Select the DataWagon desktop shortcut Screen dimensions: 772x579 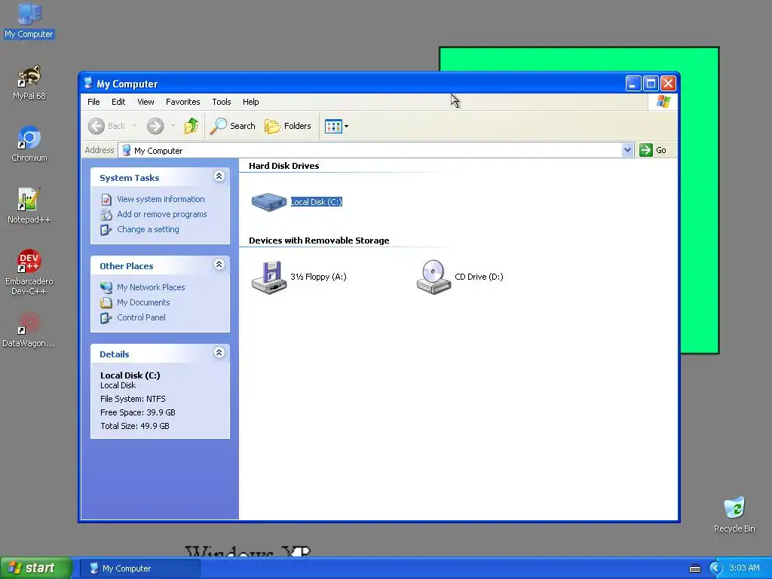pyautogui.click(x=29, y=329)
